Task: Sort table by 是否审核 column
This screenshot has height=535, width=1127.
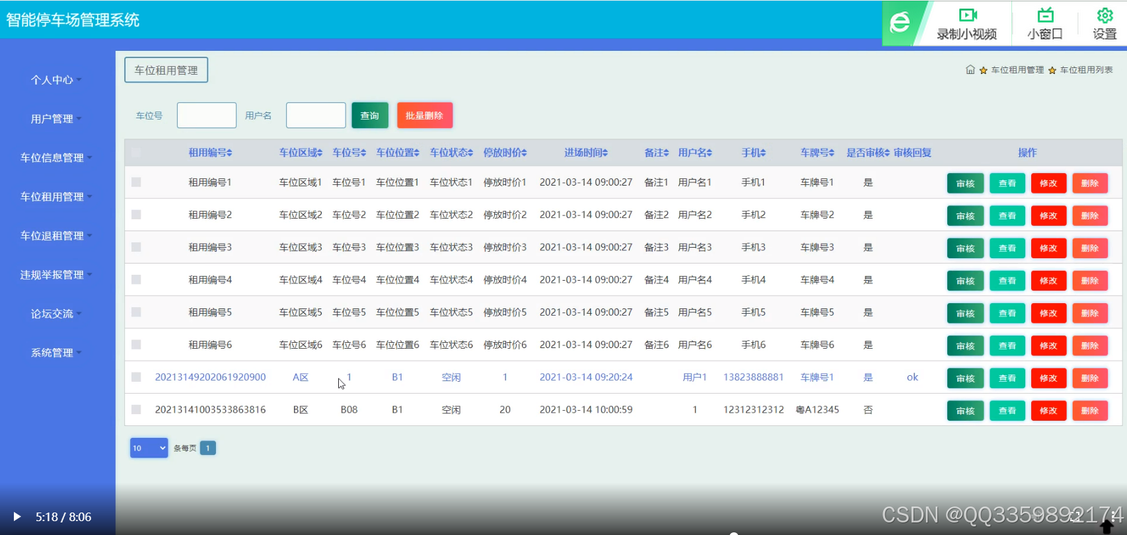Action: [x=868, y=153]
